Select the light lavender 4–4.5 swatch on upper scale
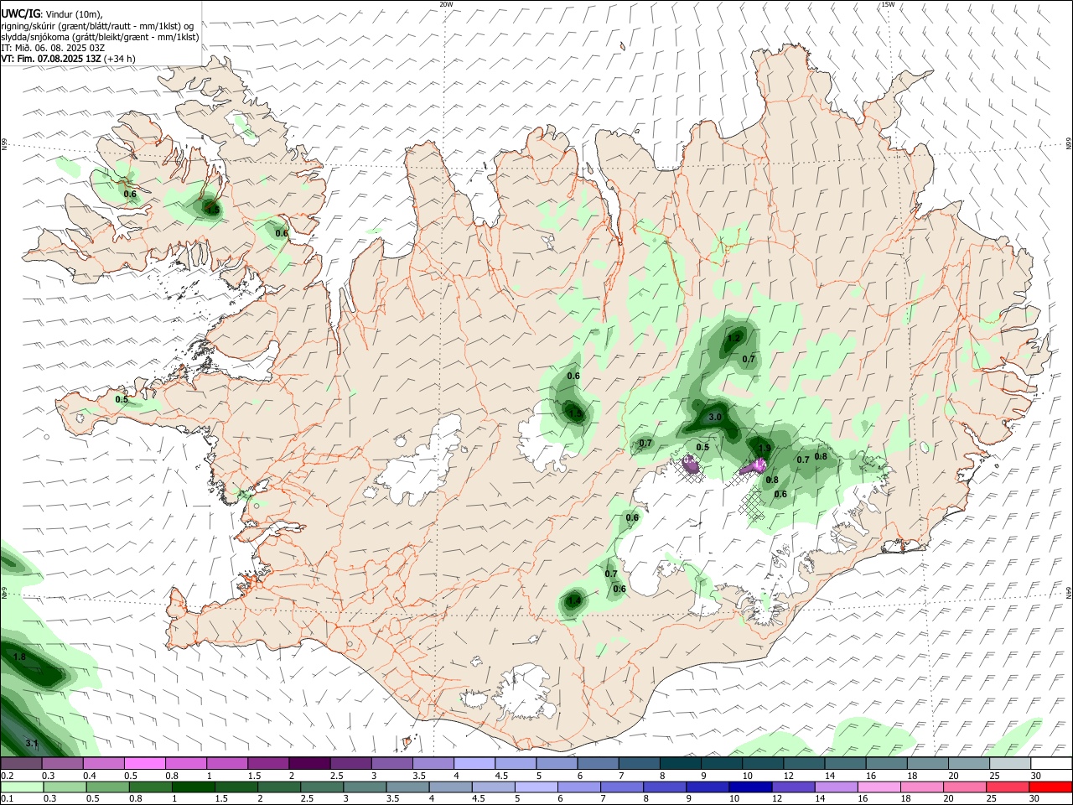Image resolution: width=1073 pixels, height=805 pixels. point(474,764)
